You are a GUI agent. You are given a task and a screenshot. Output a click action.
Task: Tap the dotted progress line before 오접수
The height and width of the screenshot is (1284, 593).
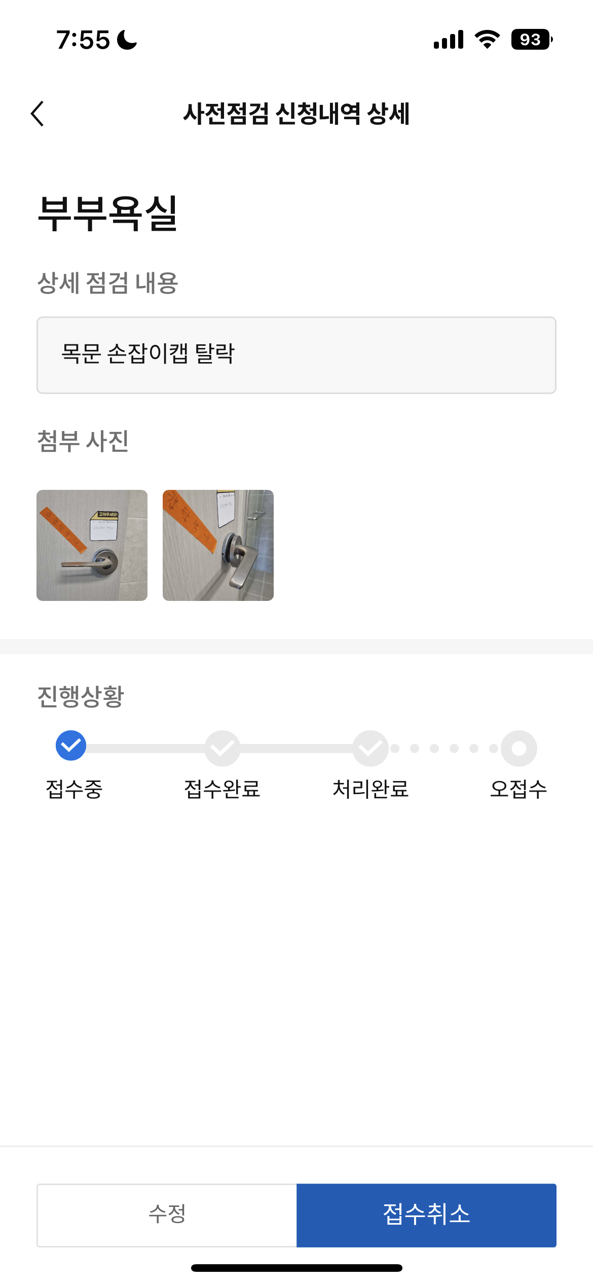point(444,748)
